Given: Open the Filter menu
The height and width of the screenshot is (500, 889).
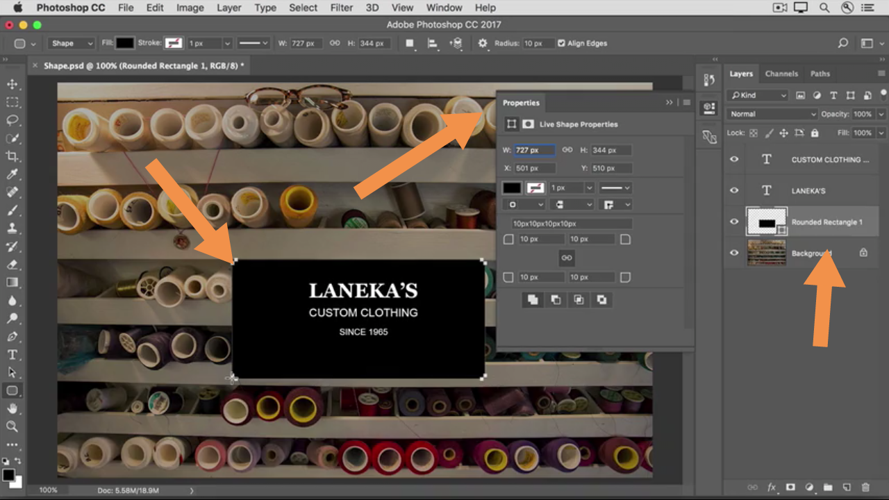Looking at the screenshot, I should (341, 8).
